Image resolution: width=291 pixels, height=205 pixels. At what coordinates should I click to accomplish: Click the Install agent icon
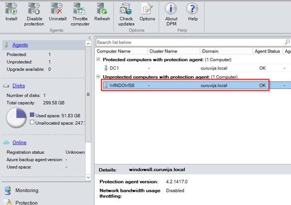click(x=11, y=9)
